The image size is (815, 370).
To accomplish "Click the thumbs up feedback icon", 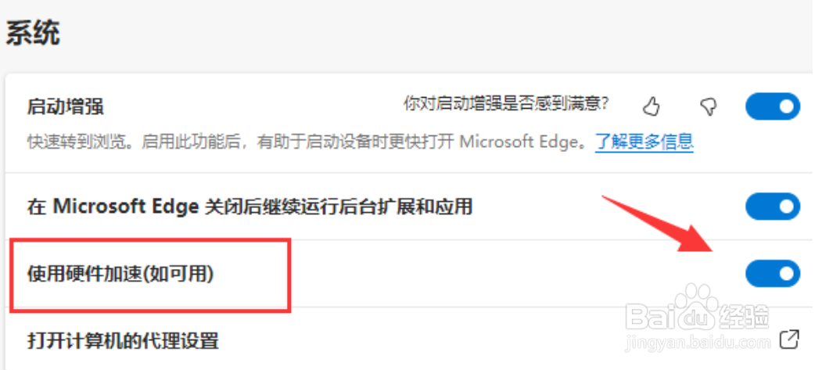I will coord(652,107).
